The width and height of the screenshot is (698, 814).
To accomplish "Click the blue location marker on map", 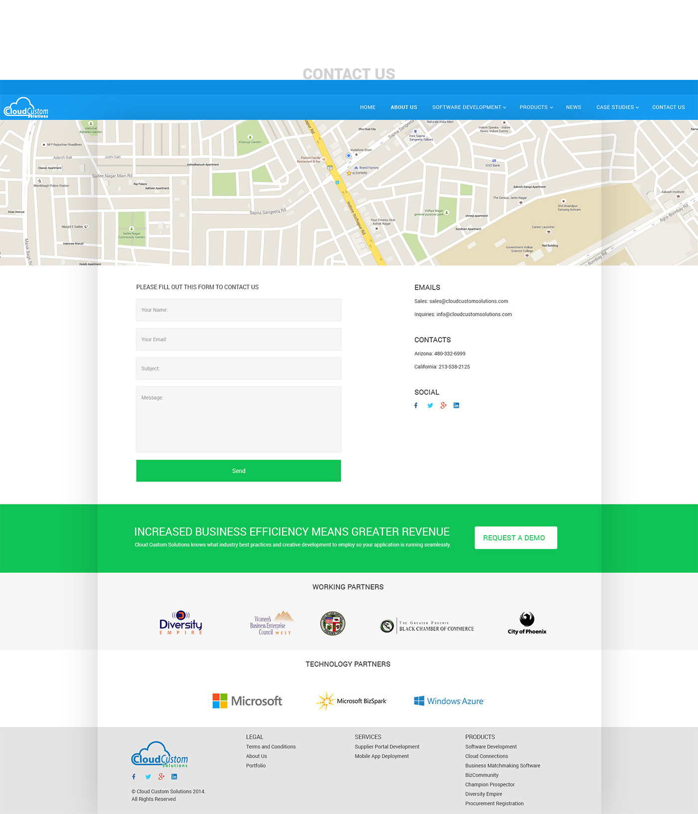I will (349, 156).
